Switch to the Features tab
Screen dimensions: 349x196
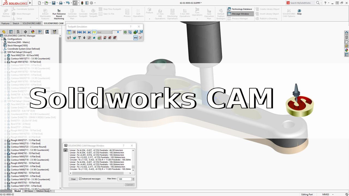pos(5,23)
